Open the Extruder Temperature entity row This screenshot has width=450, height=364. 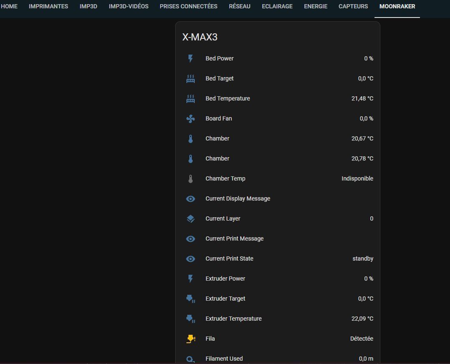(278, 319)
